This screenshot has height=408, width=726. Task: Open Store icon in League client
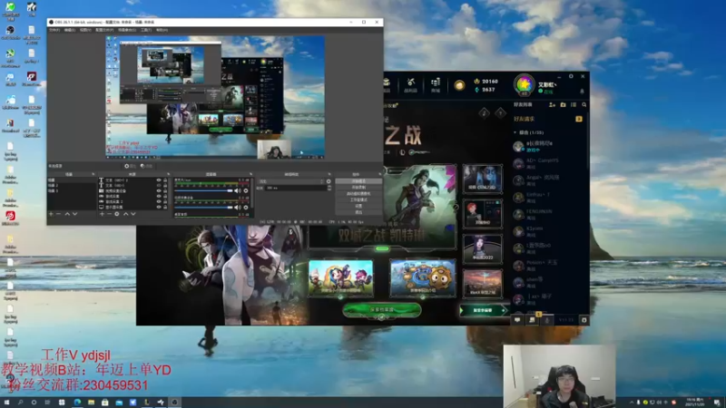tap(436, 84)
